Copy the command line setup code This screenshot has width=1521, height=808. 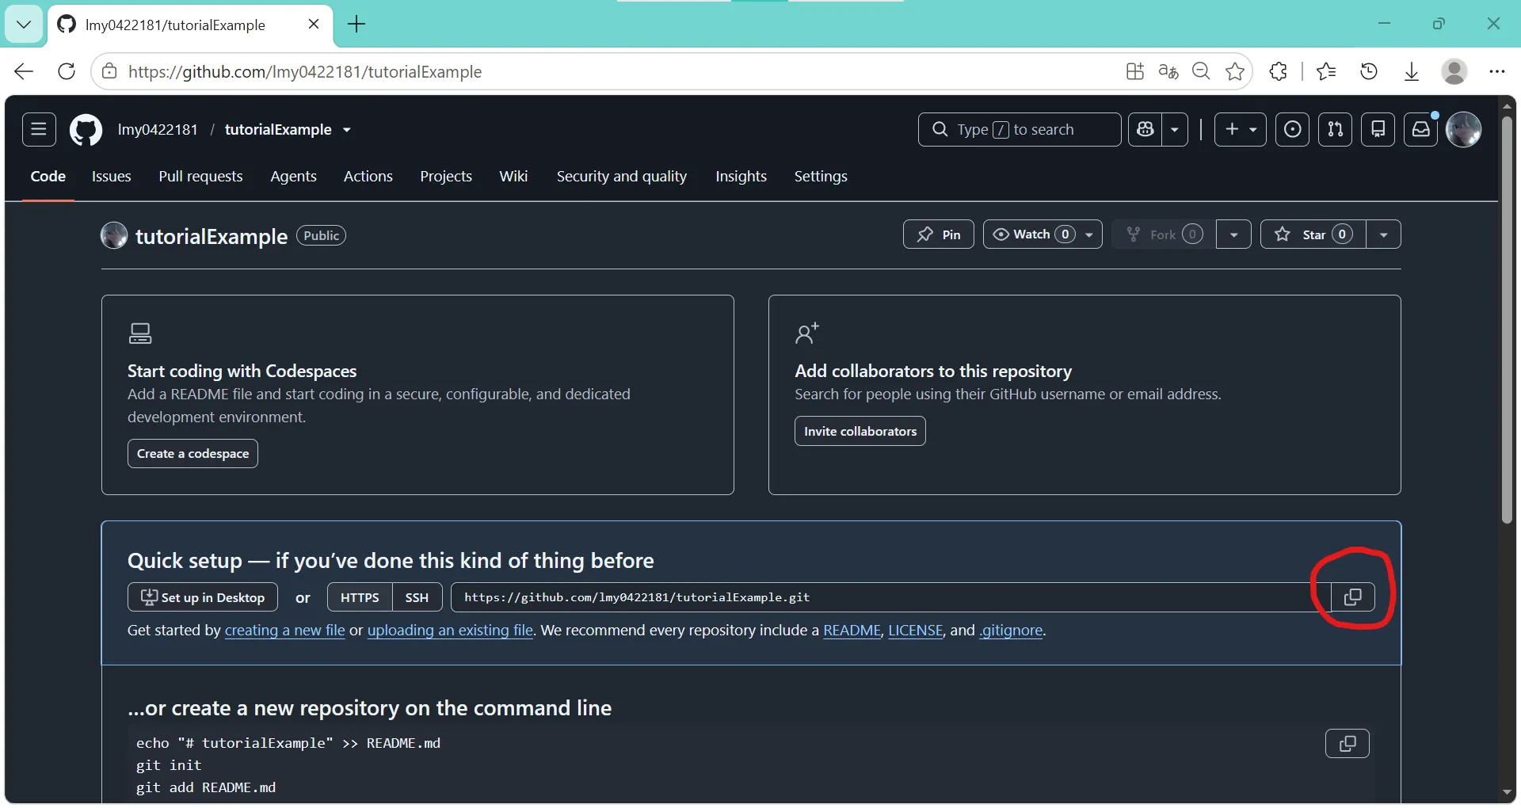1348,744
